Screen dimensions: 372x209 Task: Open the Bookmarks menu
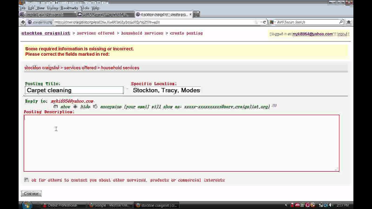69,8
